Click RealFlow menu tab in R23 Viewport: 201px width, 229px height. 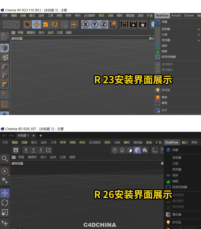coord(162,16)
